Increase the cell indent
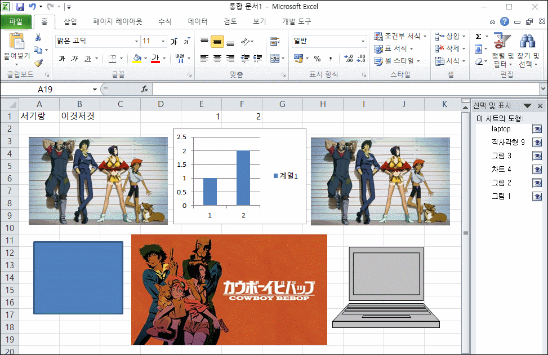Viewport: 548px width, 355px height. 258,59
